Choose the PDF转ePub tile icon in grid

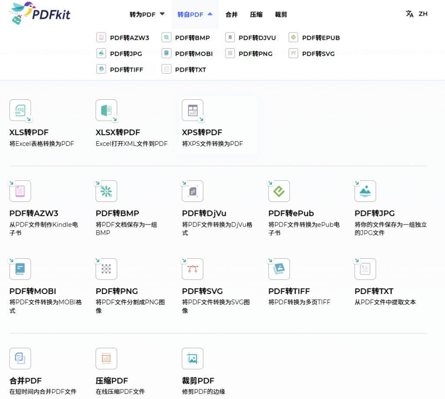pyautogui.click(x=279, y=191)
